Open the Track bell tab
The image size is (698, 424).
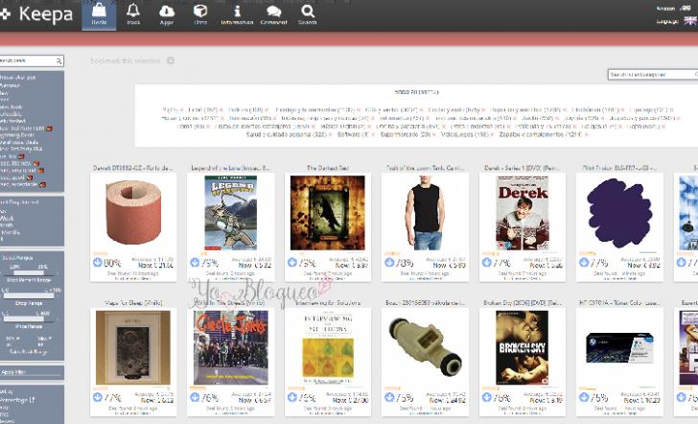[x=133, y=15]
